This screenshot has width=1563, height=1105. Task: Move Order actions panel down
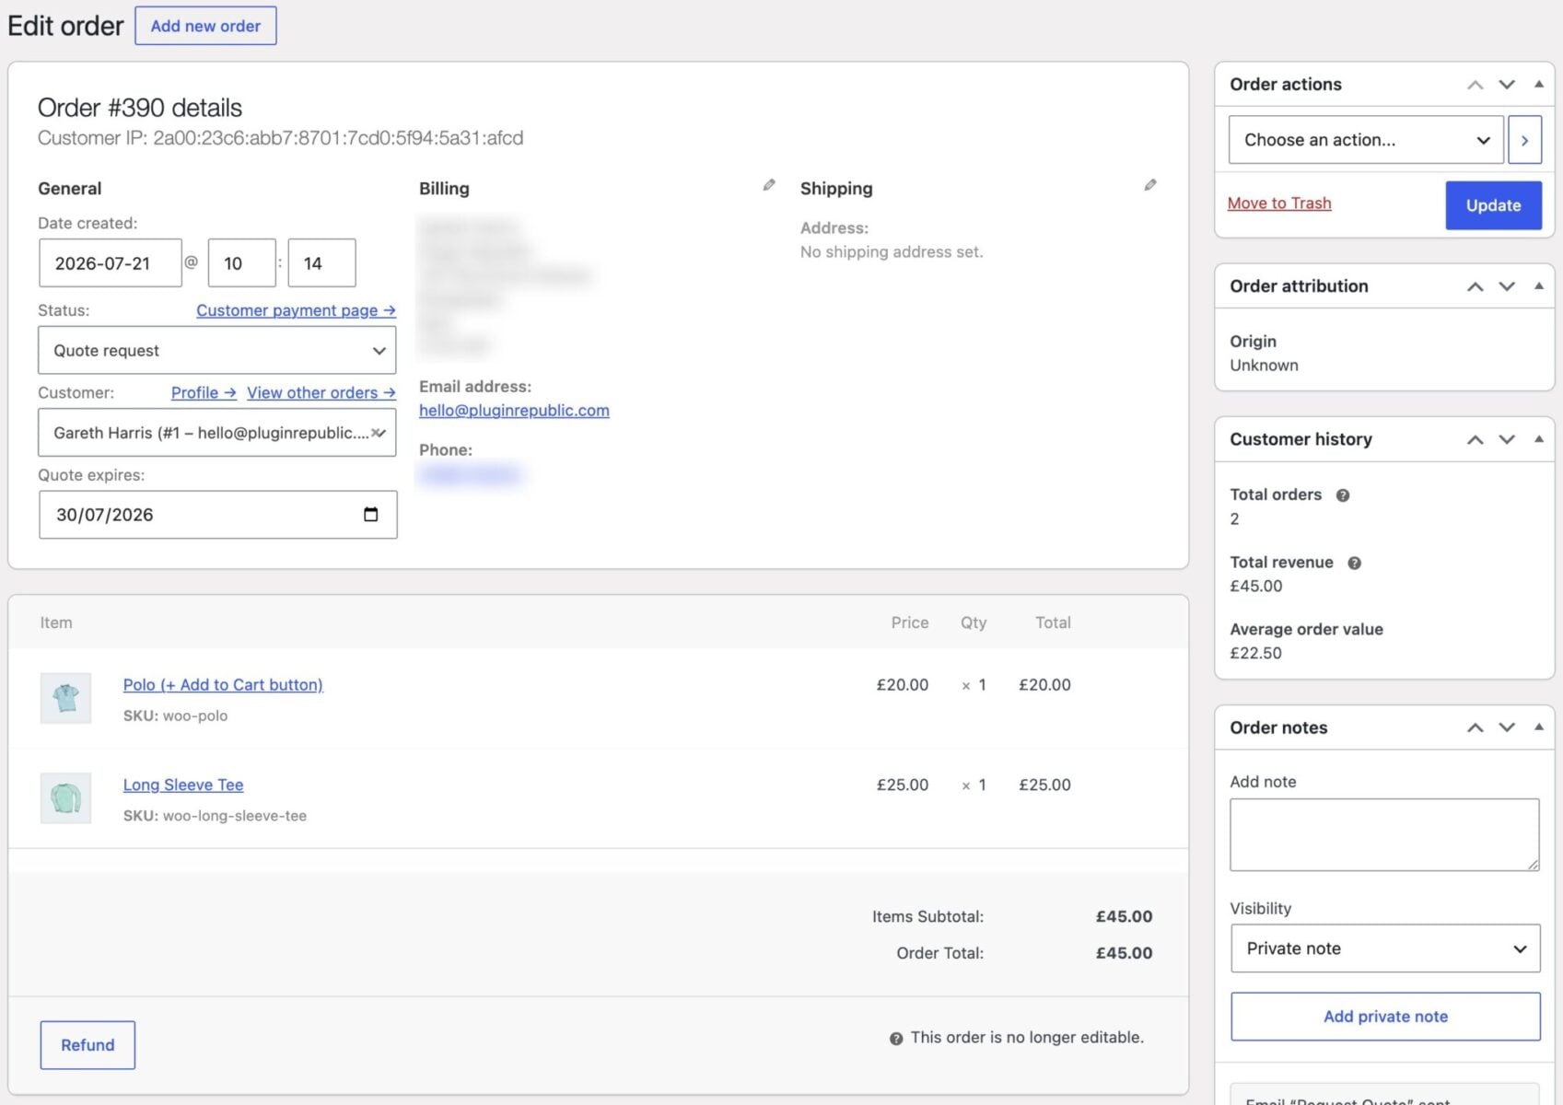coord(1507,85)
